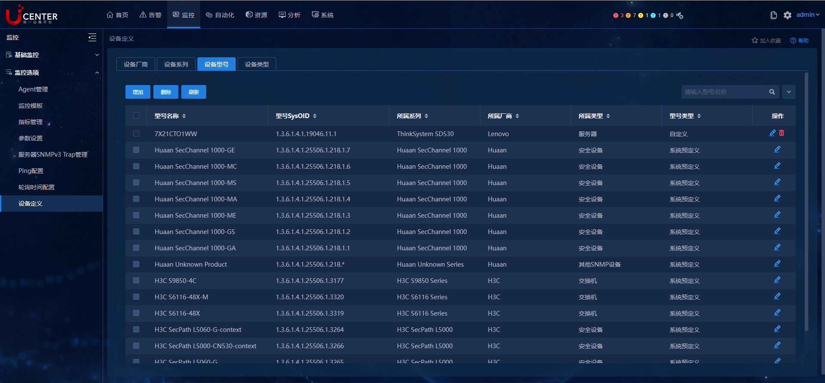Click the 加入收藏 link
Screen dimensions: 825x383
pyautogui.click(x=766, y=40)
